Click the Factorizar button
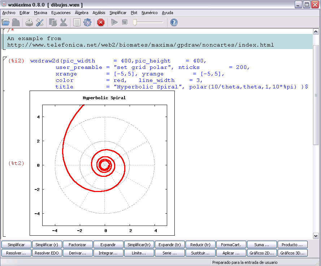Viewport: 321px width, 266px height. [x=78, y=245]
